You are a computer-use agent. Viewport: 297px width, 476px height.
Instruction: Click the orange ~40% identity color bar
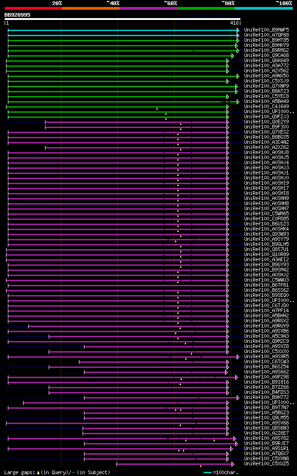click(91, 8)
